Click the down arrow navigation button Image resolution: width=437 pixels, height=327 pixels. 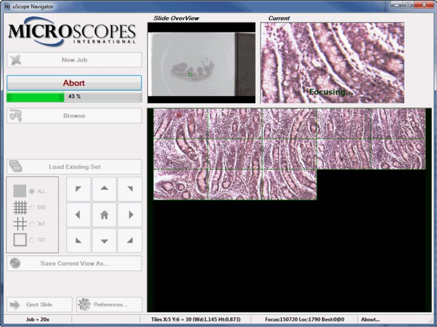coord(104,240)
